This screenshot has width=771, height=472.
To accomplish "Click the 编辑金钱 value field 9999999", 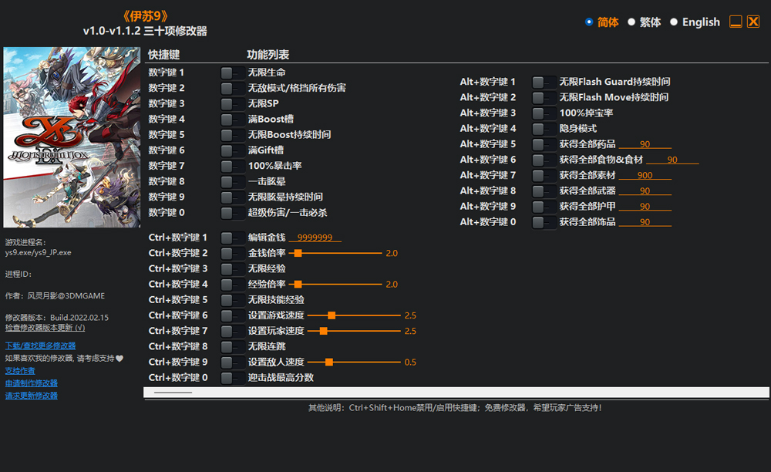I will pyautogui.click(x=315, y=238).
